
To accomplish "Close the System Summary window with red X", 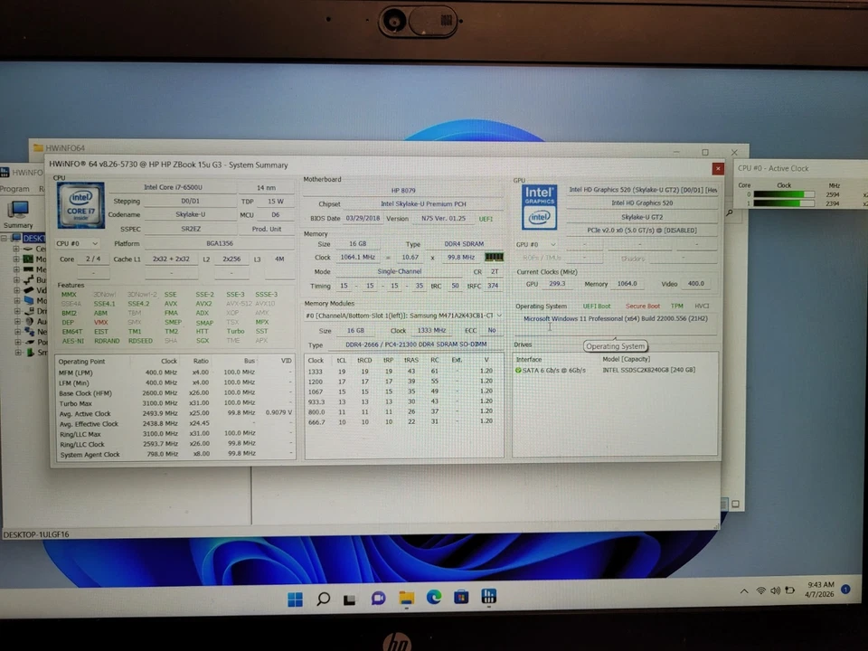I will pos(718,168).
